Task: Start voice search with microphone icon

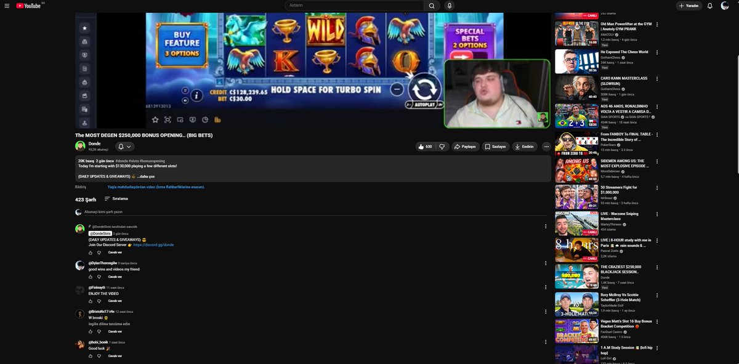Action: click(x=450, y=6)
